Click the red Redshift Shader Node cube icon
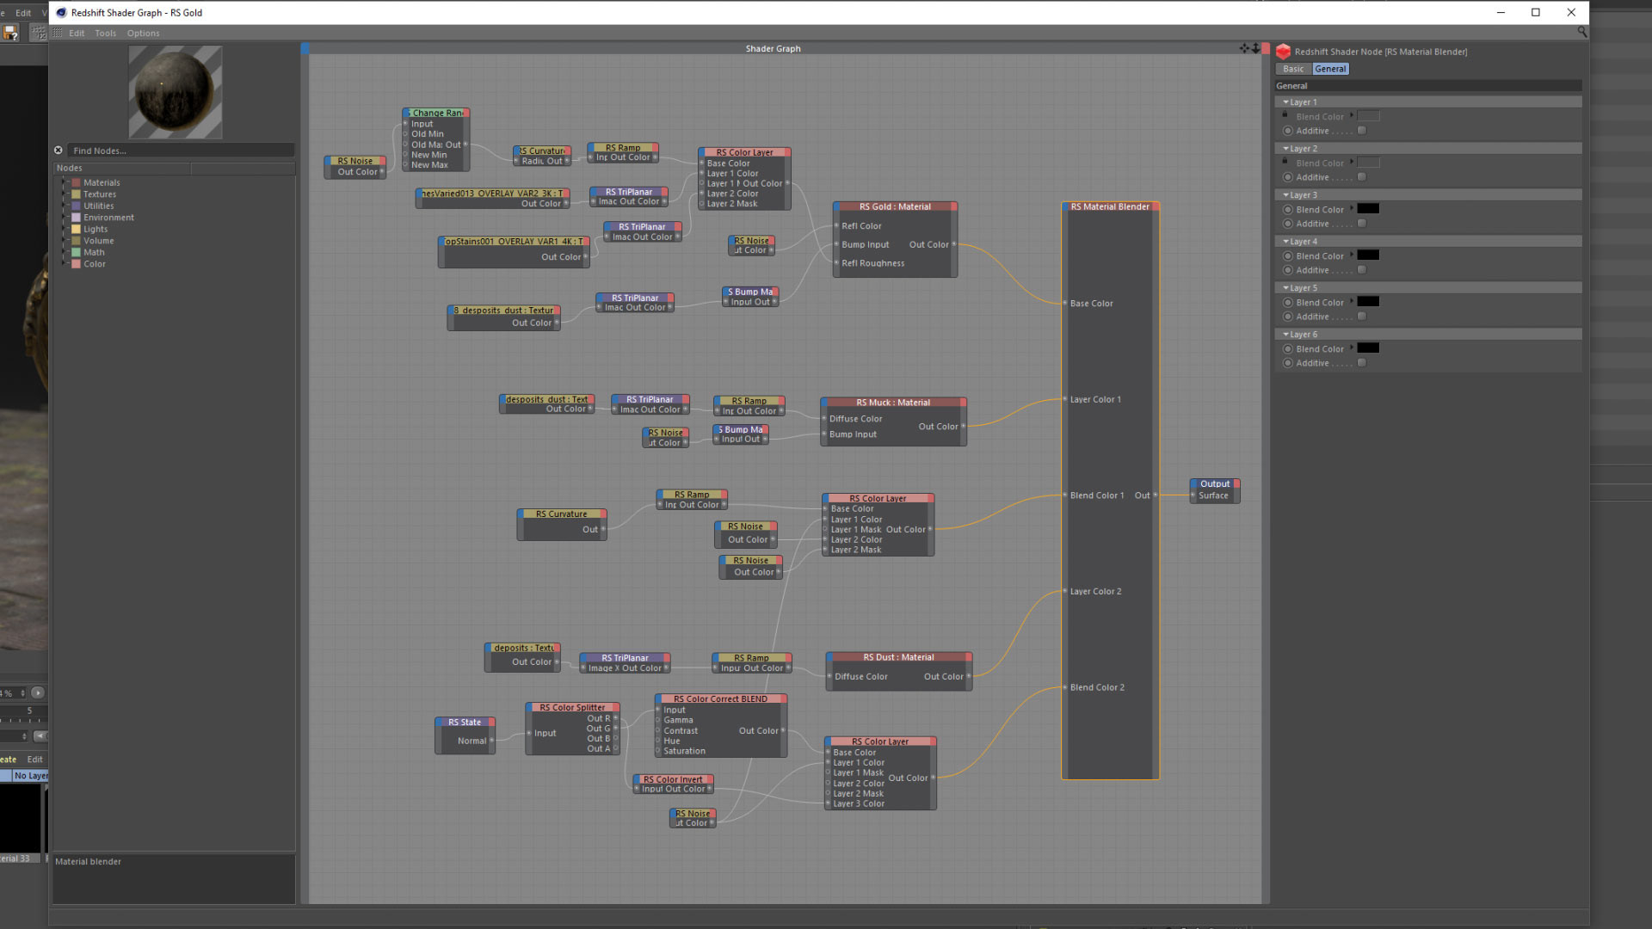1652x929 pixels. point(1283,52)
